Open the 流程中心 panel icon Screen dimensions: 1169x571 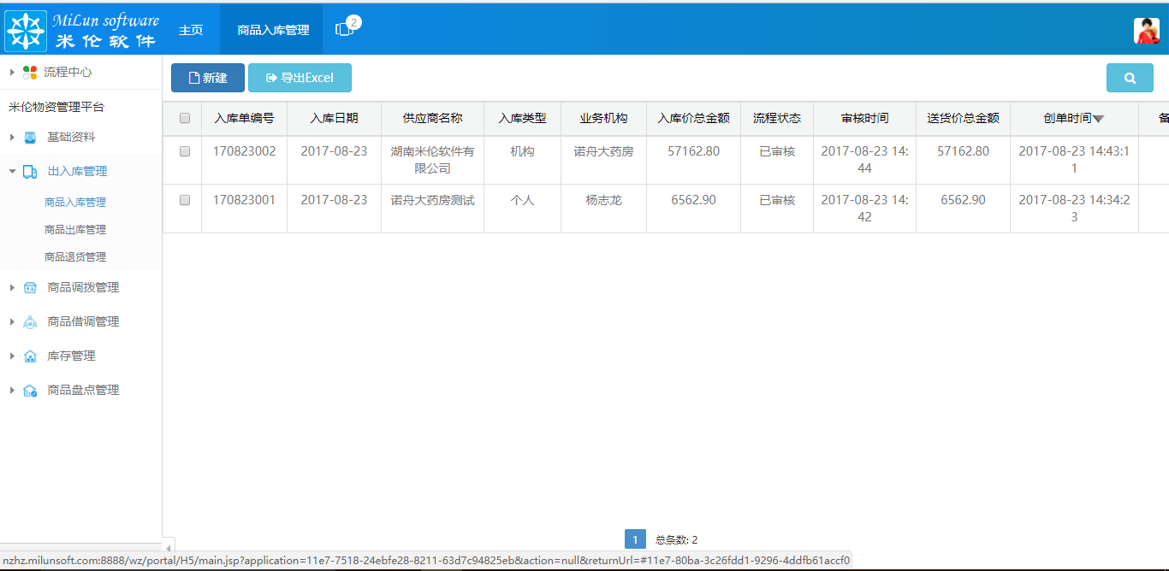coord(31,72)
